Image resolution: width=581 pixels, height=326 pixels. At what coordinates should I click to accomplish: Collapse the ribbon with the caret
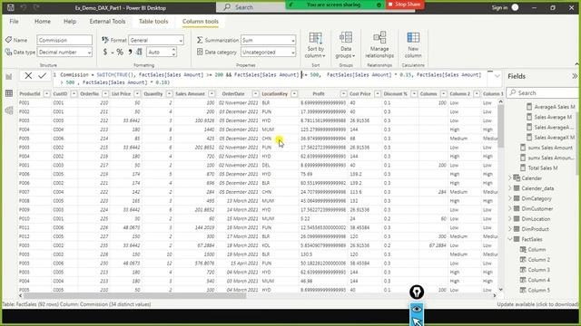(576, 64)
